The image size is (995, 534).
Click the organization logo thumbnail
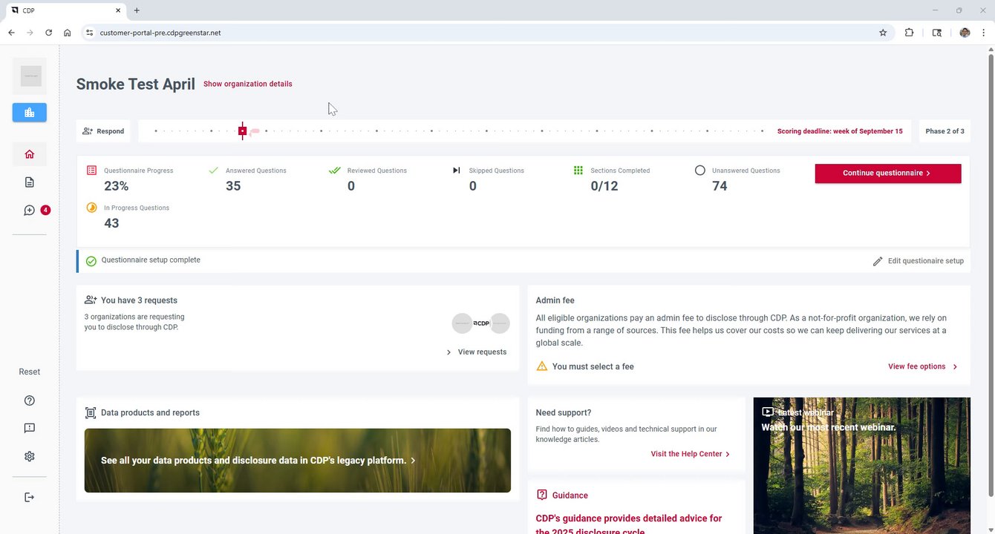[x=30, y=76]
